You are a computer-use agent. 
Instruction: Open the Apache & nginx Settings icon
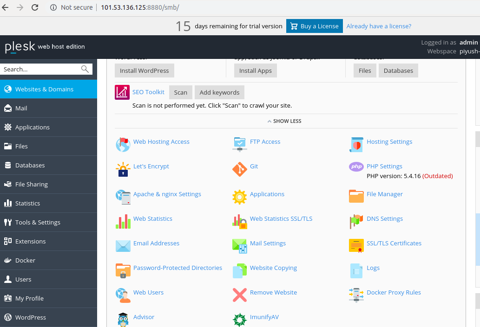coord(123,197)
